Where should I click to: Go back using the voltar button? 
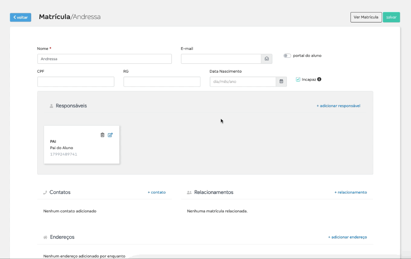coord(21,17)
